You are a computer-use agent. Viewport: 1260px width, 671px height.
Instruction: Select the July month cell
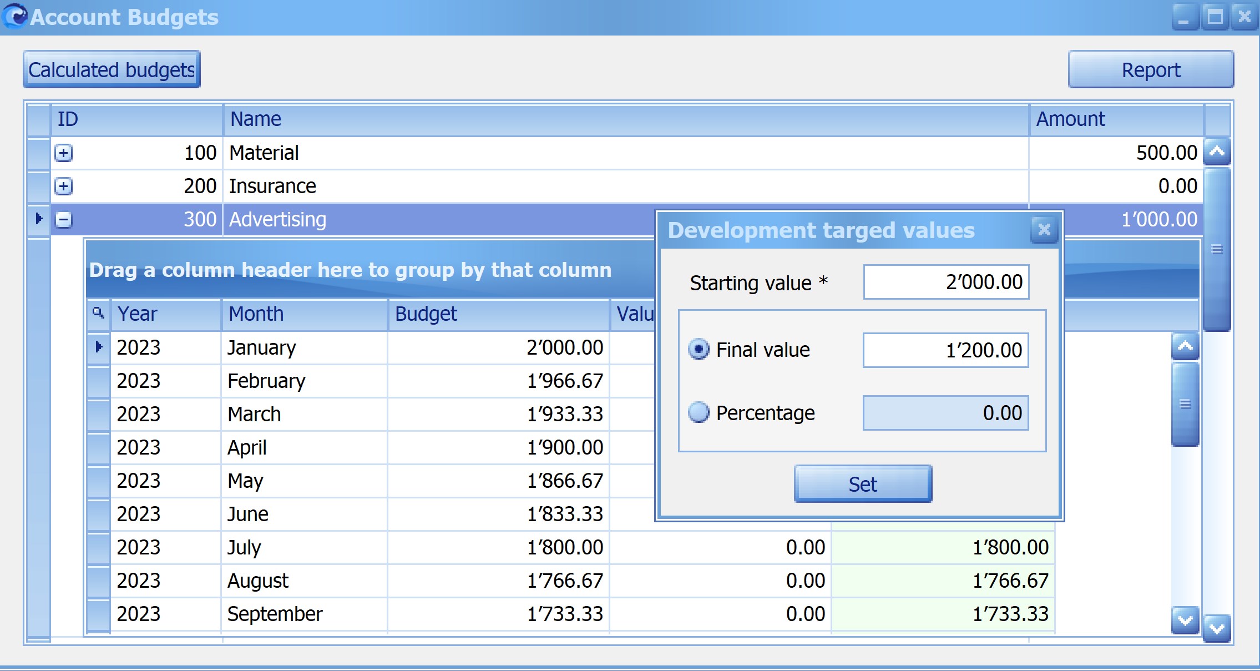(x=304, y=547)
